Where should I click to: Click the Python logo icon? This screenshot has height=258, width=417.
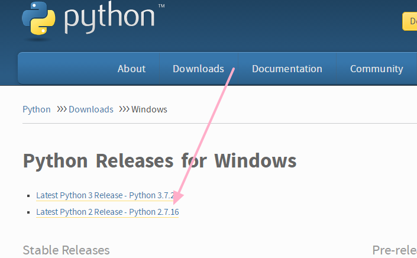pyautogui.click(x=38, y=18)
